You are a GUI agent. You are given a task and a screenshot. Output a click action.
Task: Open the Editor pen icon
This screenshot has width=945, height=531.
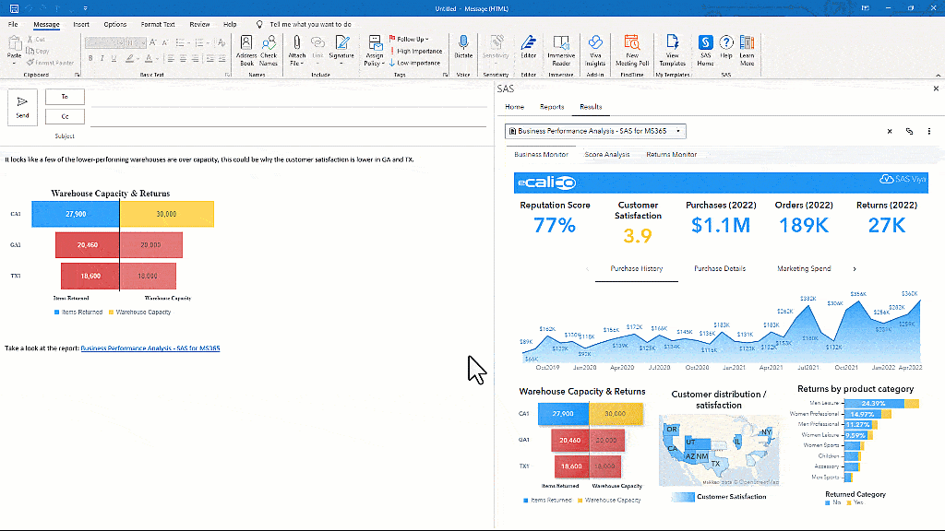529,42
